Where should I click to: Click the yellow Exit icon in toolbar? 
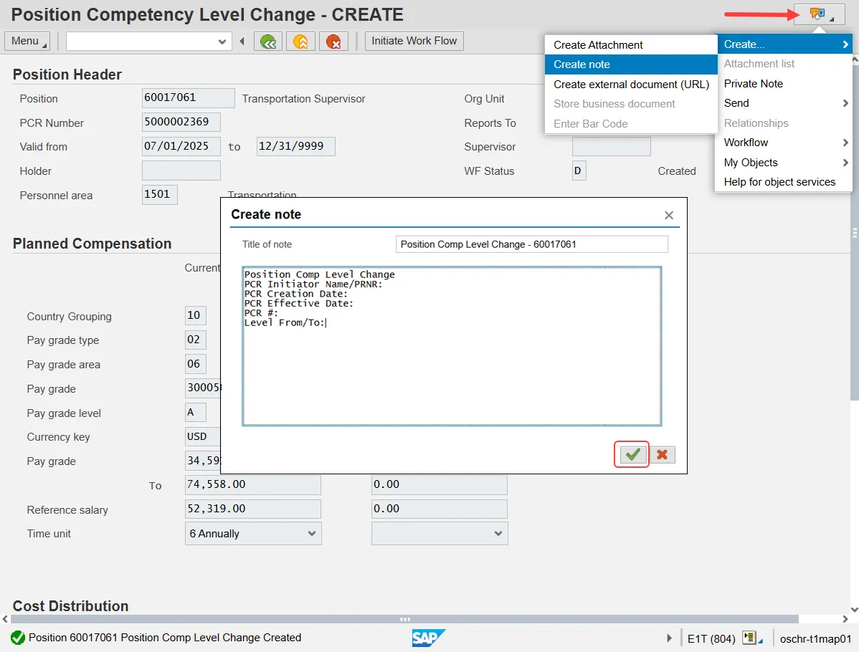pos(301,42)
